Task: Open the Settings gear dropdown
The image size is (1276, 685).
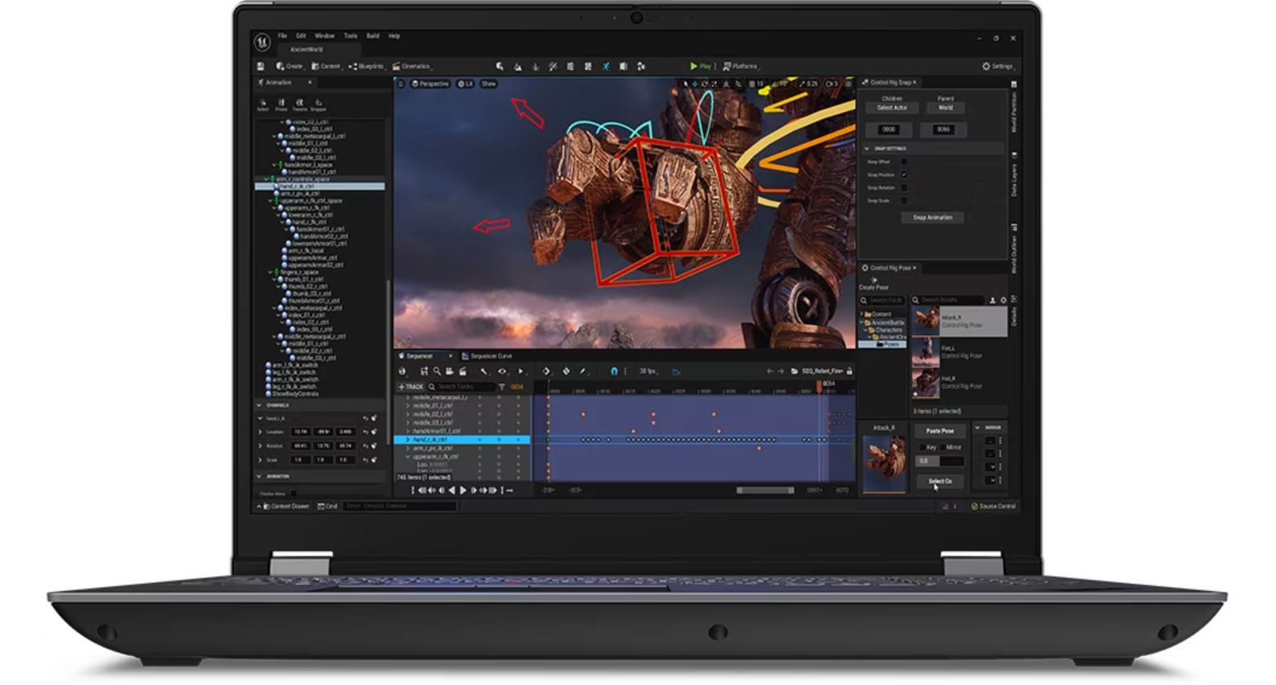Action: pos(998,67)
